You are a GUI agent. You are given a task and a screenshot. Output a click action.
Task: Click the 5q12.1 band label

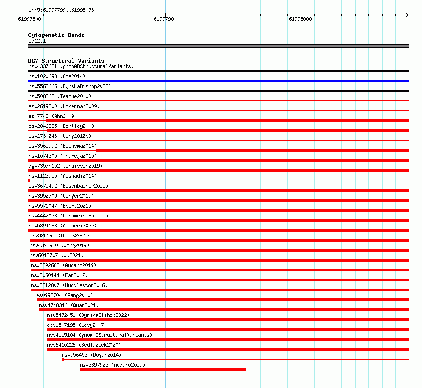(x=37, y=41)
